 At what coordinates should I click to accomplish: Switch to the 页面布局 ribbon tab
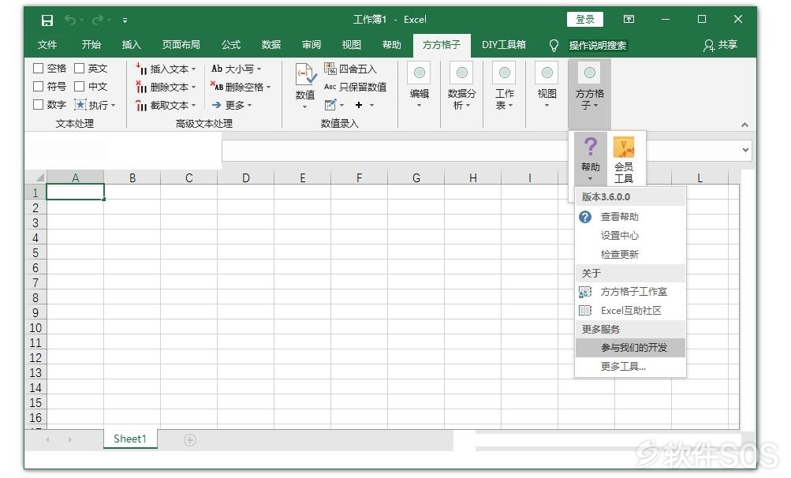[181, 45]
